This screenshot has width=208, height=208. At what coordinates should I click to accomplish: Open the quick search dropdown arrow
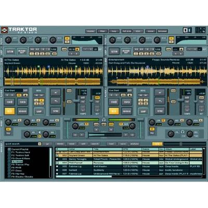[x=40, y=144]
